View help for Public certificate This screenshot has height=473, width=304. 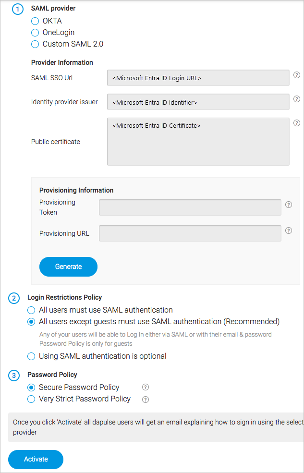296,123
